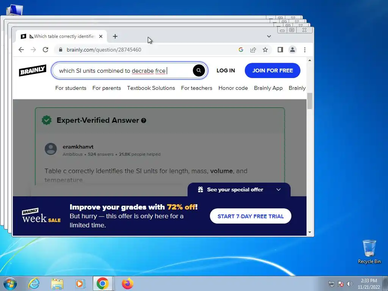The image size is (388, 291).
Task: Click the Action Center flag icon
Action: 341,284
